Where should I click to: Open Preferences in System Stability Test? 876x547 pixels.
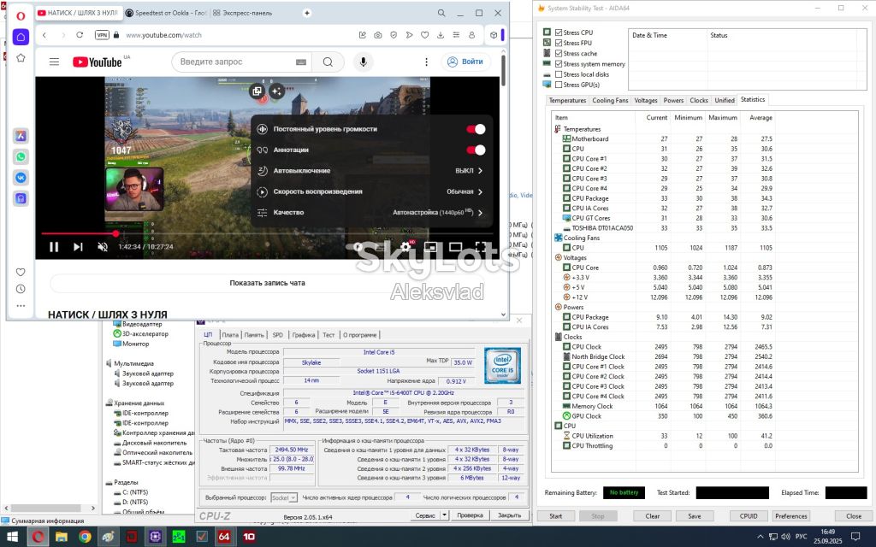pyautogui.click(x=791, y=515)
